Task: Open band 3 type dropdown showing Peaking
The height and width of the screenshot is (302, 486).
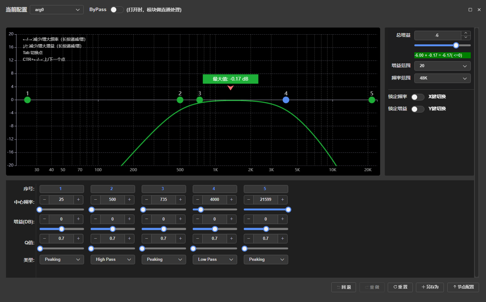Action: pos(164,260)
